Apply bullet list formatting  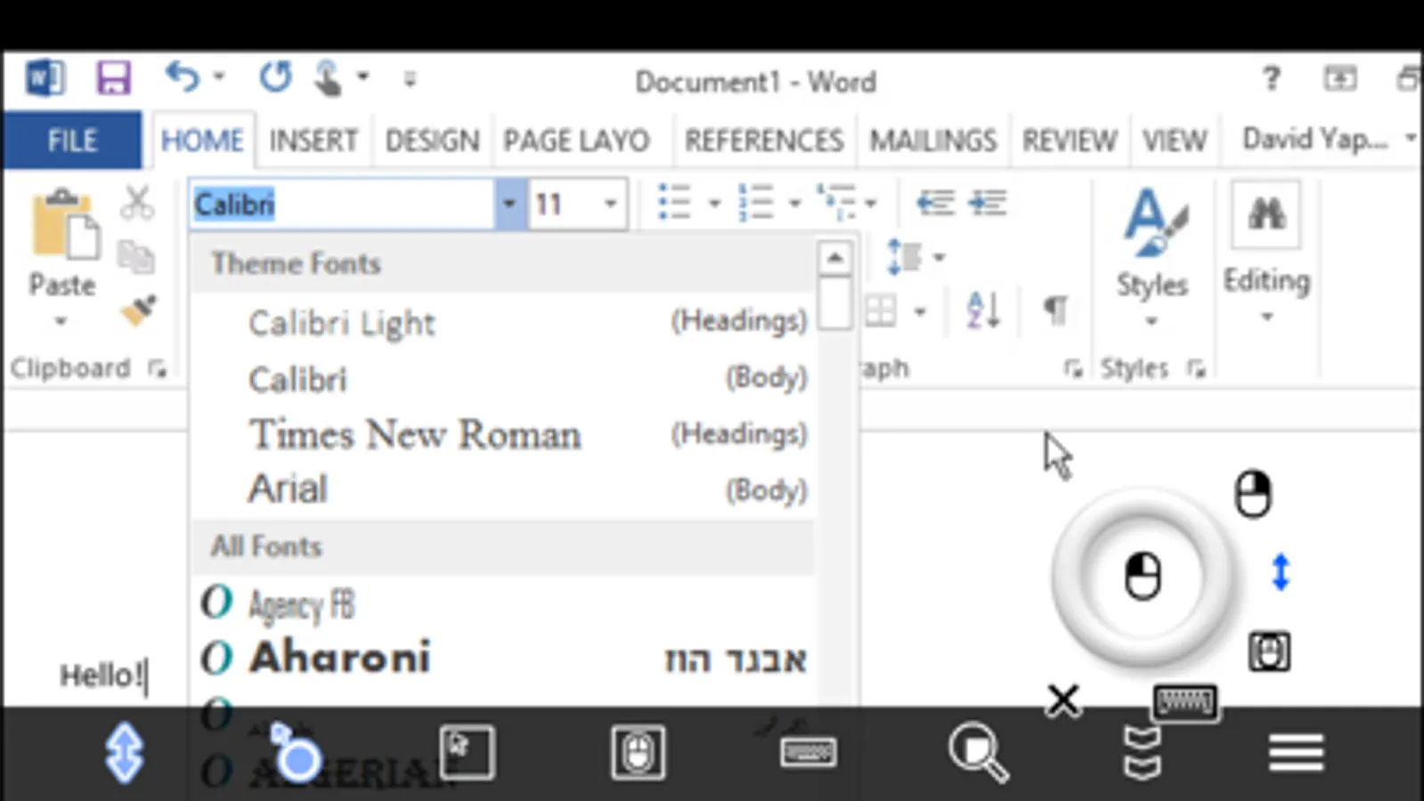(674, 203)
